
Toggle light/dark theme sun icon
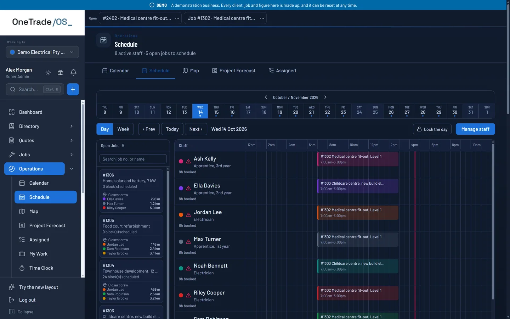pyautogui.click(x=48, y=73)
